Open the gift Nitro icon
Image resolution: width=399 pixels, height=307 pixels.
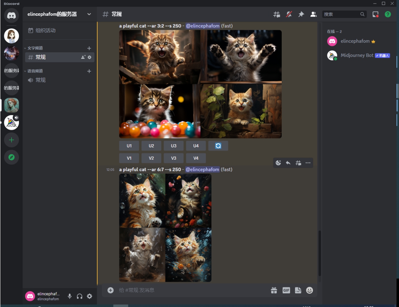click(274, 290)
